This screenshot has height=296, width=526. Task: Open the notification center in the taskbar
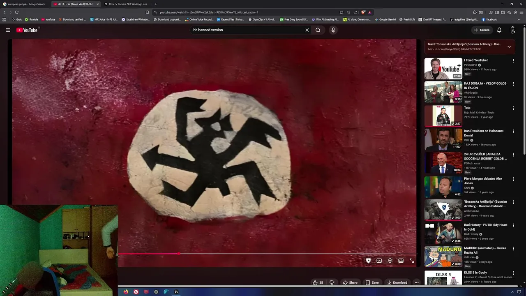(519, 292)
